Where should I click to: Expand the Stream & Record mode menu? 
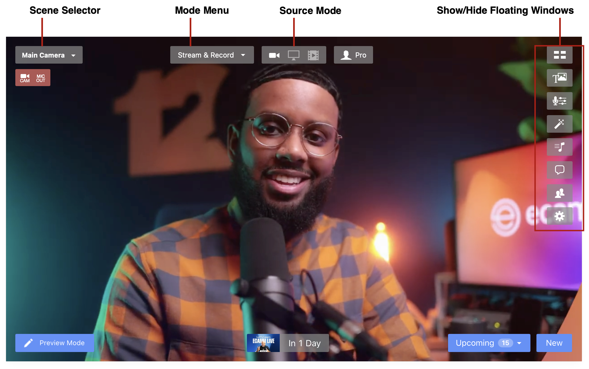243,54
